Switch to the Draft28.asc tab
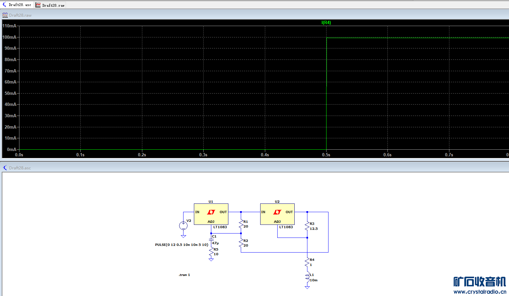Image resolution: width=509 pixels, height=296 pixels. 17,5
